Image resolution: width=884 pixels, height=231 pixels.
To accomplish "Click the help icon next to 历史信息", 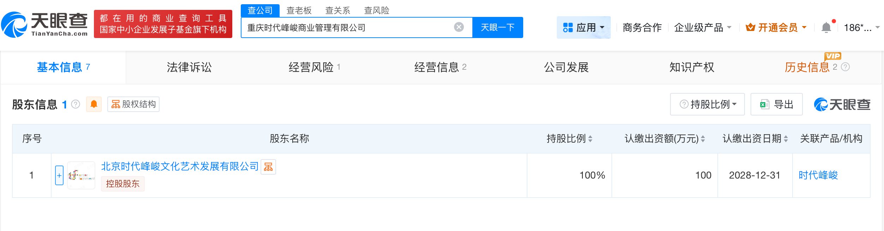I will [x=845, y=67].
